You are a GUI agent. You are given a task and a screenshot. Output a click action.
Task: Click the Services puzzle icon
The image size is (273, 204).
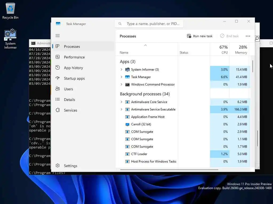(x=58, y=110)
